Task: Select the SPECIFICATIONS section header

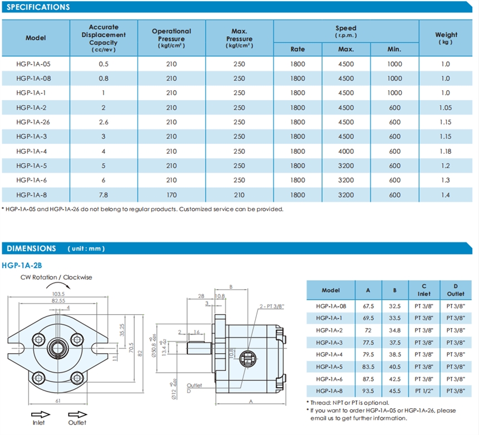Action: click(38, 7)
